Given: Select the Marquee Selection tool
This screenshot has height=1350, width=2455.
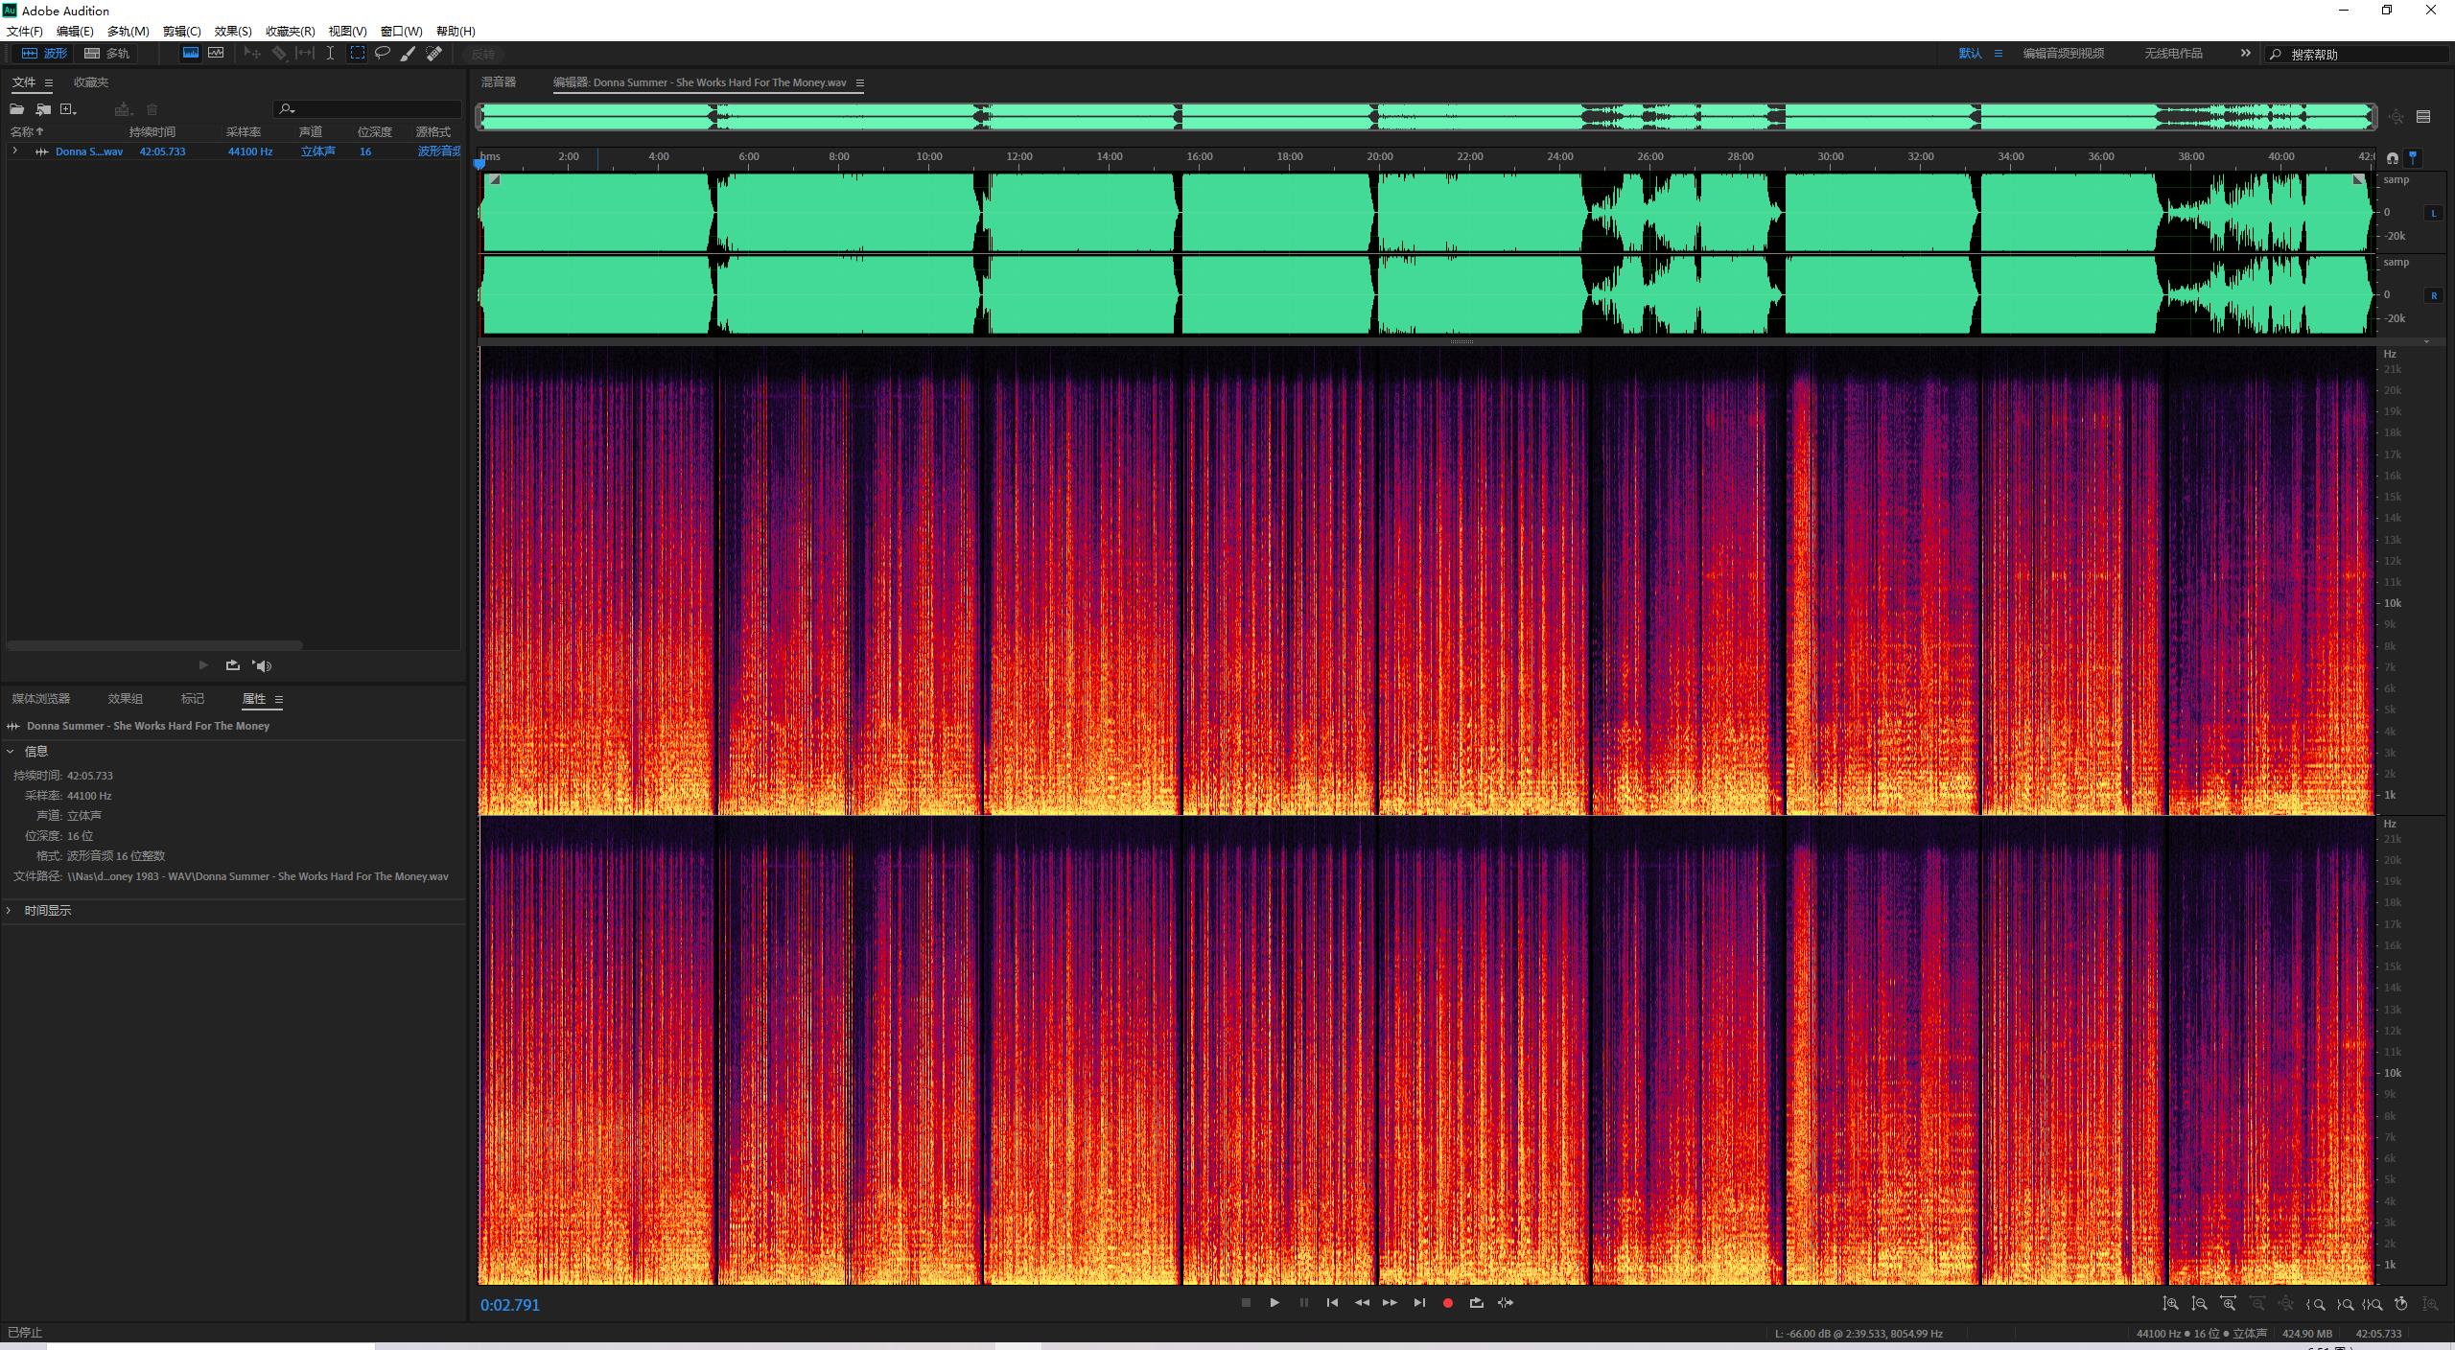Looking at the screenshot, I should pyautogui.click(x=357, y=54).
